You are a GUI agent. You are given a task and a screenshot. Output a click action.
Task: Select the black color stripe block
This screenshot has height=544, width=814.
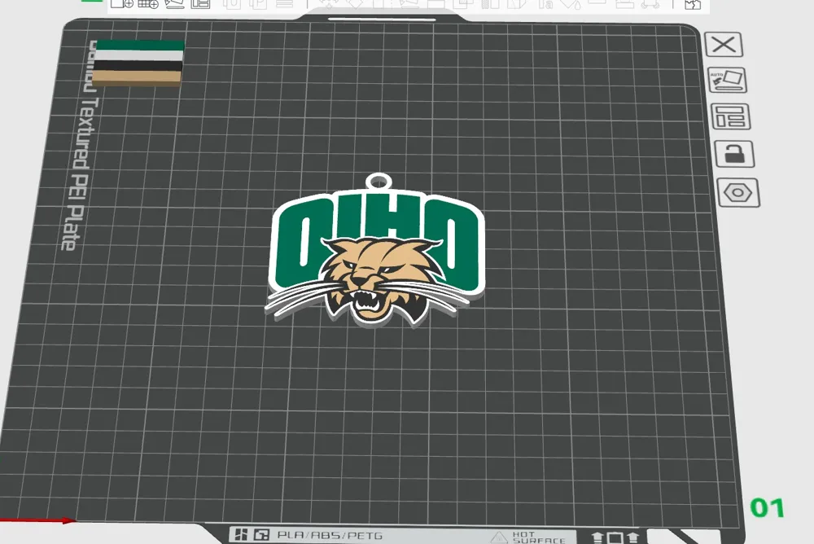(x=138, y=66)
